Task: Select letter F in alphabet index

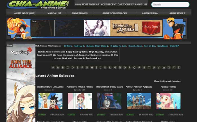Action: click(x=82, y=67)
